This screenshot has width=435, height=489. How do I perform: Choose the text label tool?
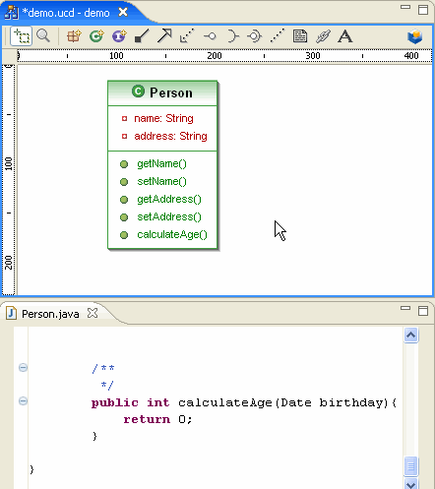(345, 36)
